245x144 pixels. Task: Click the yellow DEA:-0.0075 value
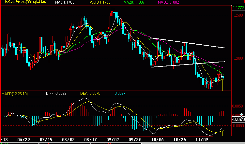pos(90,94)
